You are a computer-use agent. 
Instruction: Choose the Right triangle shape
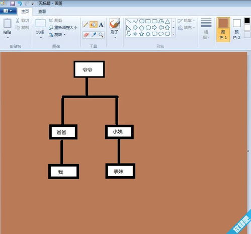pos(129,28)
